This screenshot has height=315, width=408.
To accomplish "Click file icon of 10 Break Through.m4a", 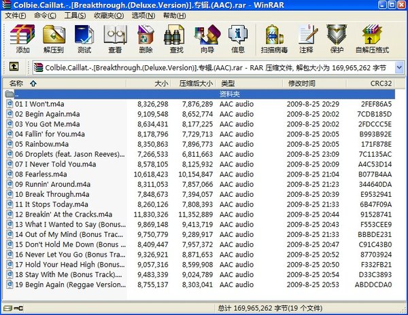I will pos(10,194).
